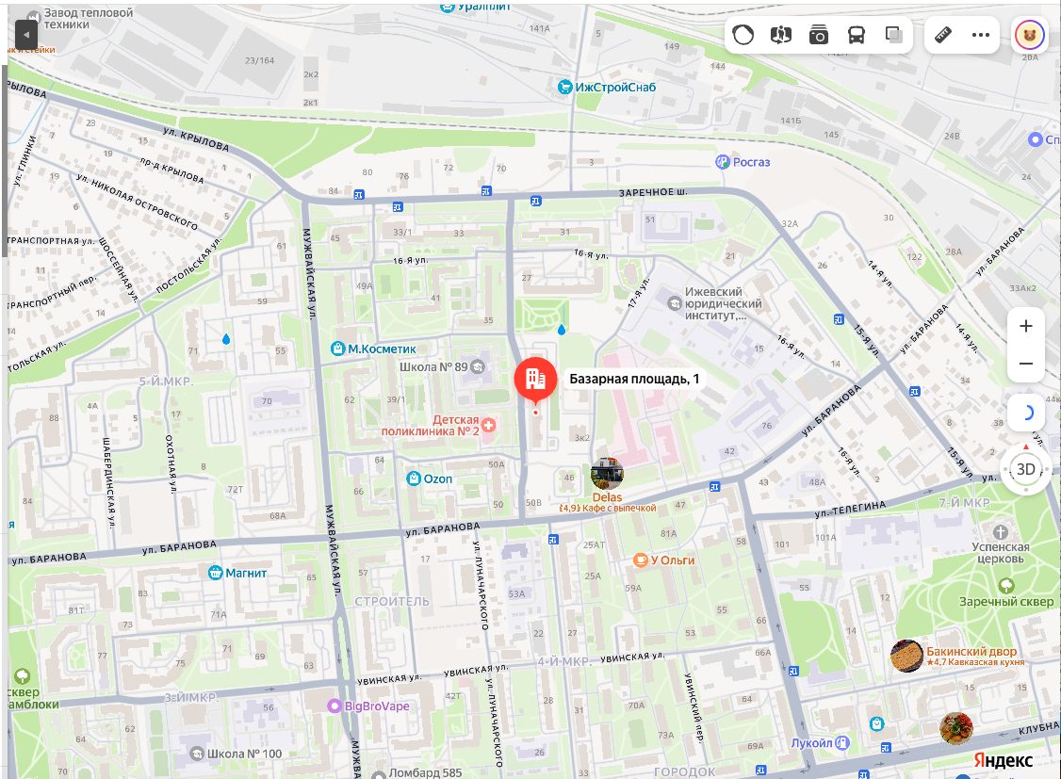Click the 4-Й МКР. district label
1061x779 pixels.
564,661
